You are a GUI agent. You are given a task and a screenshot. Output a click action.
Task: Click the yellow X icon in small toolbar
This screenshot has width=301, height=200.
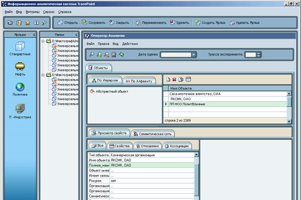coord(28,23)
